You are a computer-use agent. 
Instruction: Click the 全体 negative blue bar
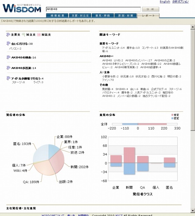coord(130,124)
